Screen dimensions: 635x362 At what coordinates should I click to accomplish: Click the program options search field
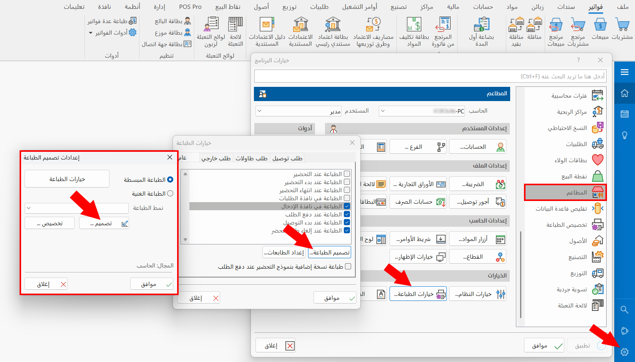click(x=430, y=76)
